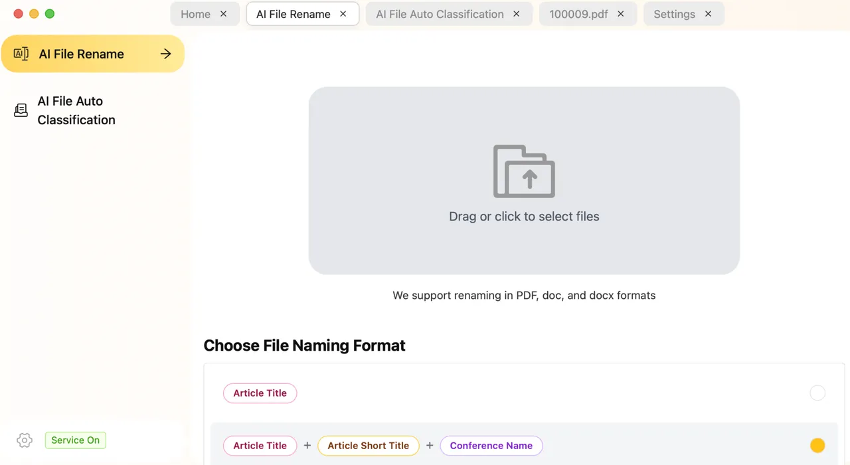Click the arrow icon on the AI File Rename item
This screenshot has width=850, height=465.
[166, 54]
